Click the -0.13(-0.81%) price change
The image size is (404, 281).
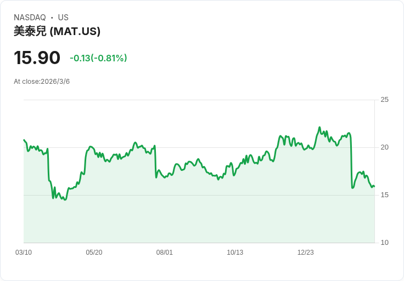[98, 58]
